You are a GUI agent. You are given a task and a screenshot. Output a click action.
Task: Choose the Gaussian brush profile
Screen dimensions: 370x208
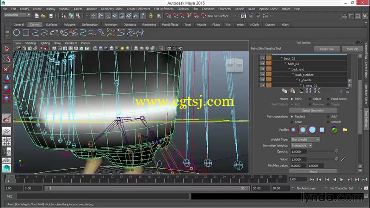coord(294,130)
